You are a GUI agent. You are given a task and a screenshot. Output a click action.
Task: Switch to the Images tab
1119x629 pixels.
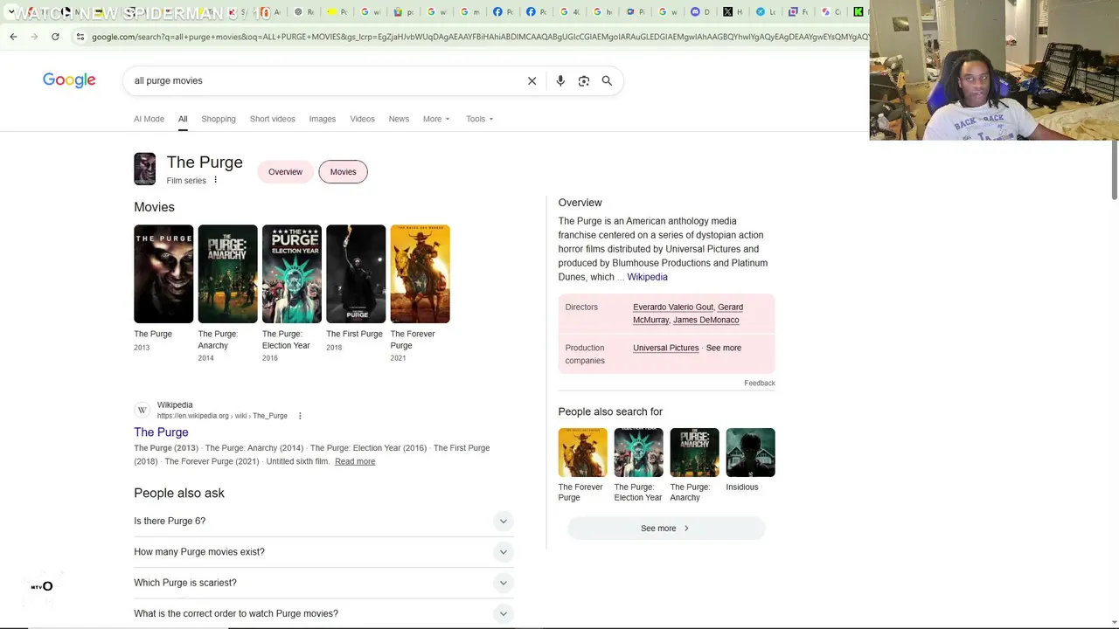(x=323, y=119)
